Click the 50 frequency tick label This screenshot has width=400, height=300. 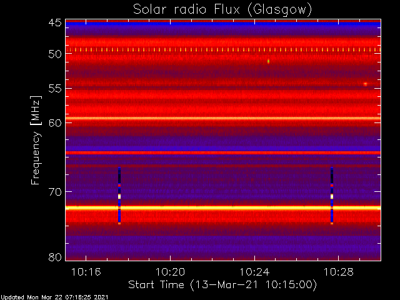point(55,54)
